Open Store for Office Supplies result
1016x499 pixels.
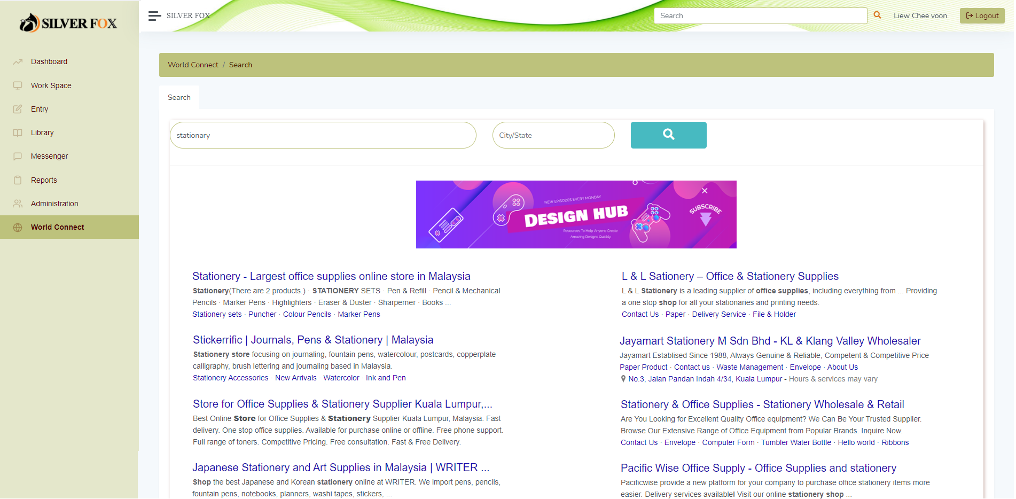pos(342,404)
